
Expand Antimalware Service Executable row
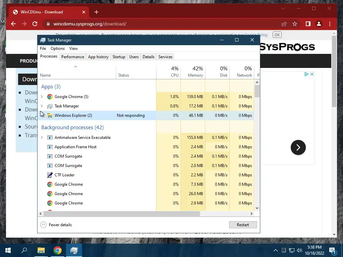click(42, 138)
